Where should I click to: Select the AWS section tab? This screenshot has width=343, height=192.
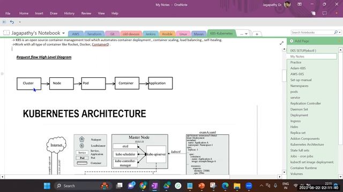pyautogui.click(x=76, y=34)
